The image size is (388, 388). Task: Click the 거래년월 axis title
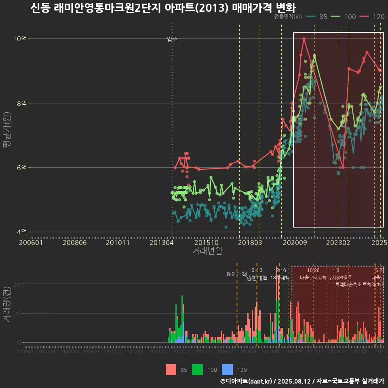coord(207,251)
